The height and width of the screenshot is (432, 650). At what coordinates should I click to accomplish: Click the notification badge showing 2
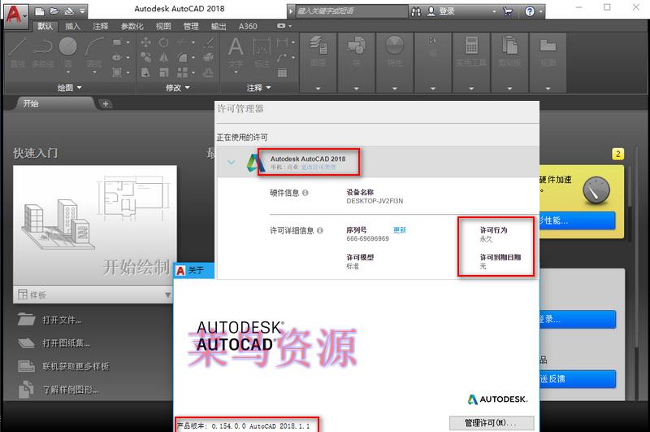click(x=617, y=154)
